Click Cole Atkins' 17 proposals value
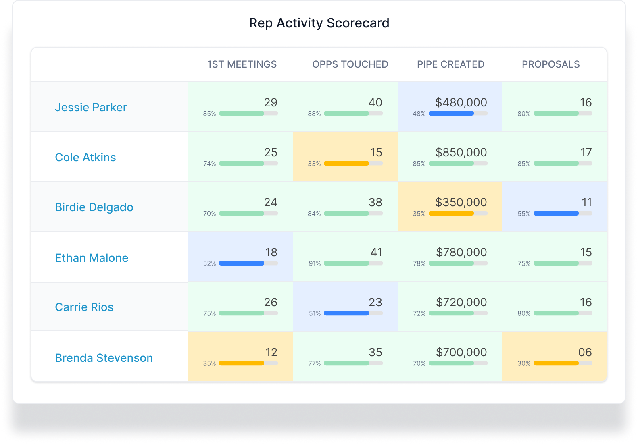Screen dimensions: 638x444 coord(586,153)
